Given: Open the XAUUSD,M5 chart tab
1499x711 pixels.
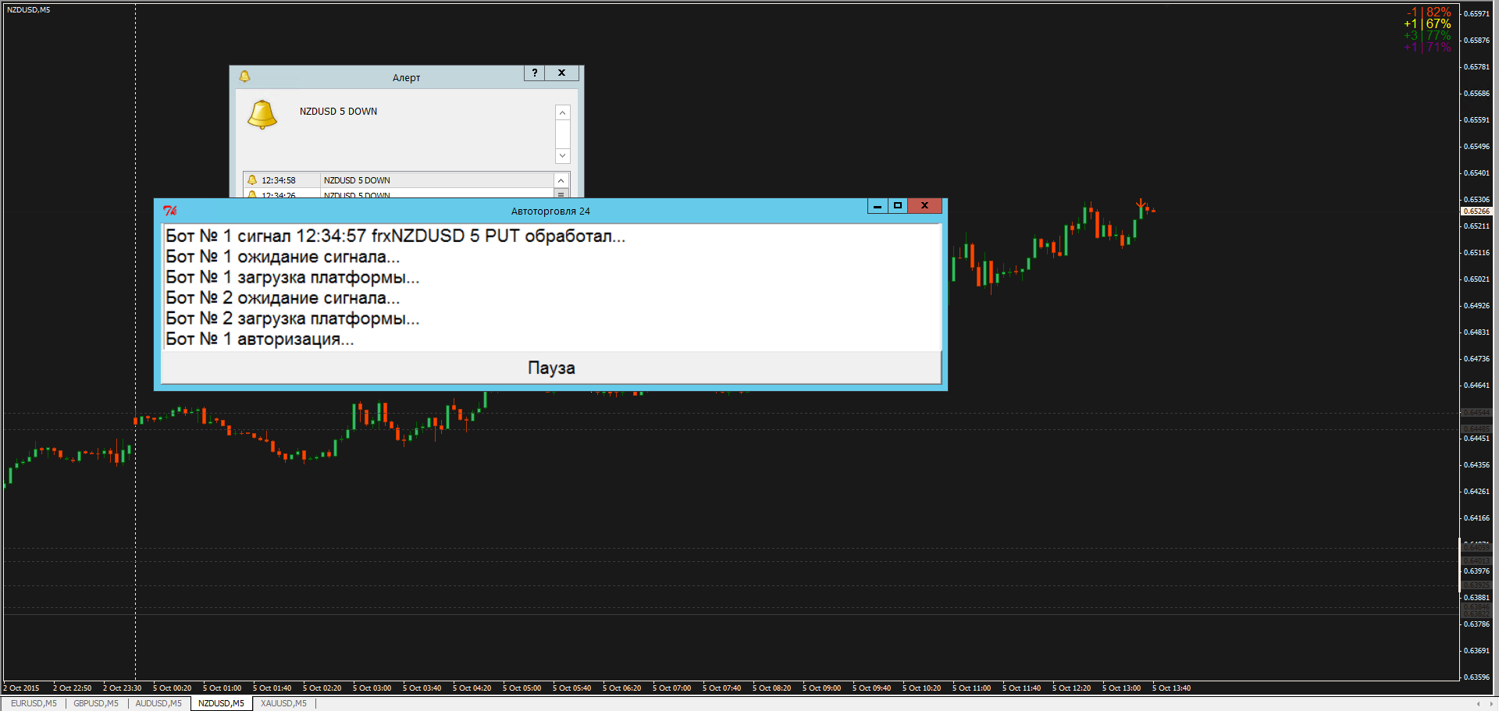Looking at the screenshot, I should pyautogui.click(x=283, y=703).
